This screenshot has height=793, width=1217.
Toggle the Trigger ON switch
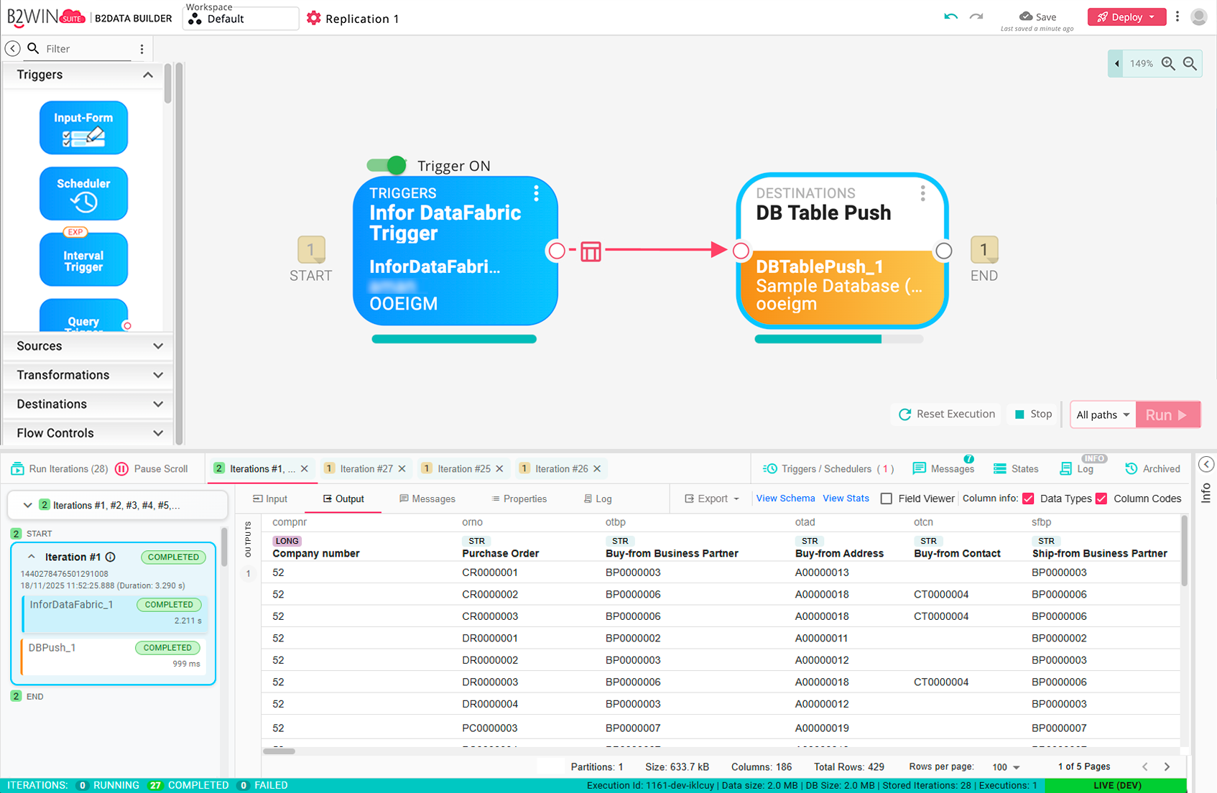[x=387, y=166]
